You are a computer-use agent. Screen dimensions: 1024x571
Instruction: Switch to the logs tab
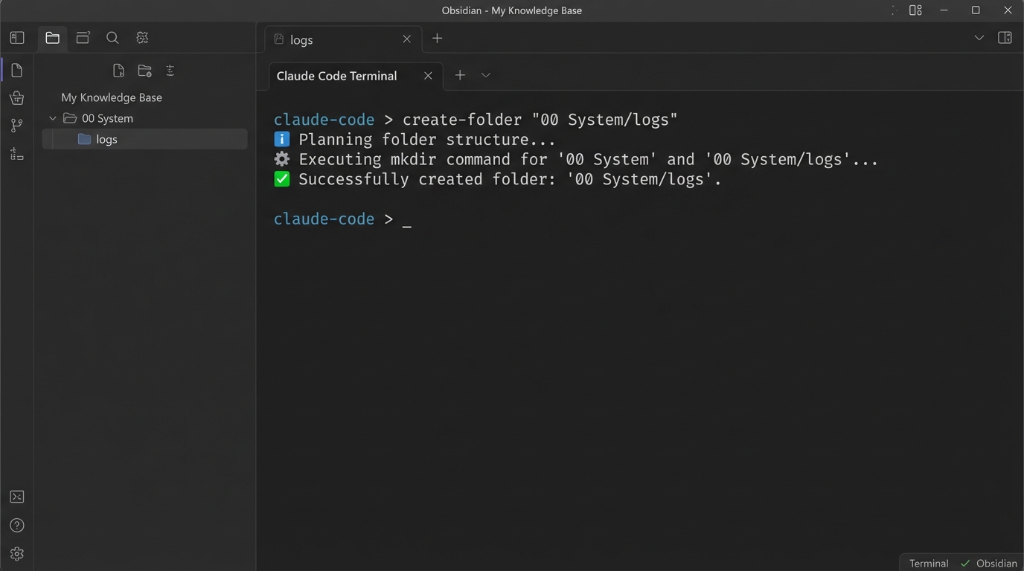(300, 39)
